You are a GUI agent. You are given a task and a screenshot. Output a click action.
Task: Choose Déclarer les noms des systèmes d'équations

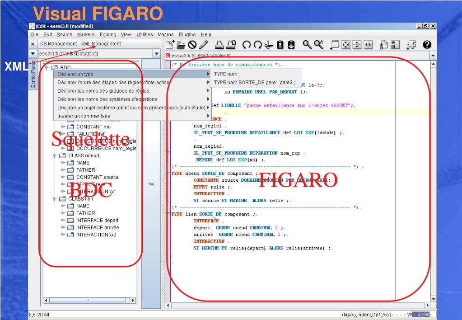(x=132, y=99)
